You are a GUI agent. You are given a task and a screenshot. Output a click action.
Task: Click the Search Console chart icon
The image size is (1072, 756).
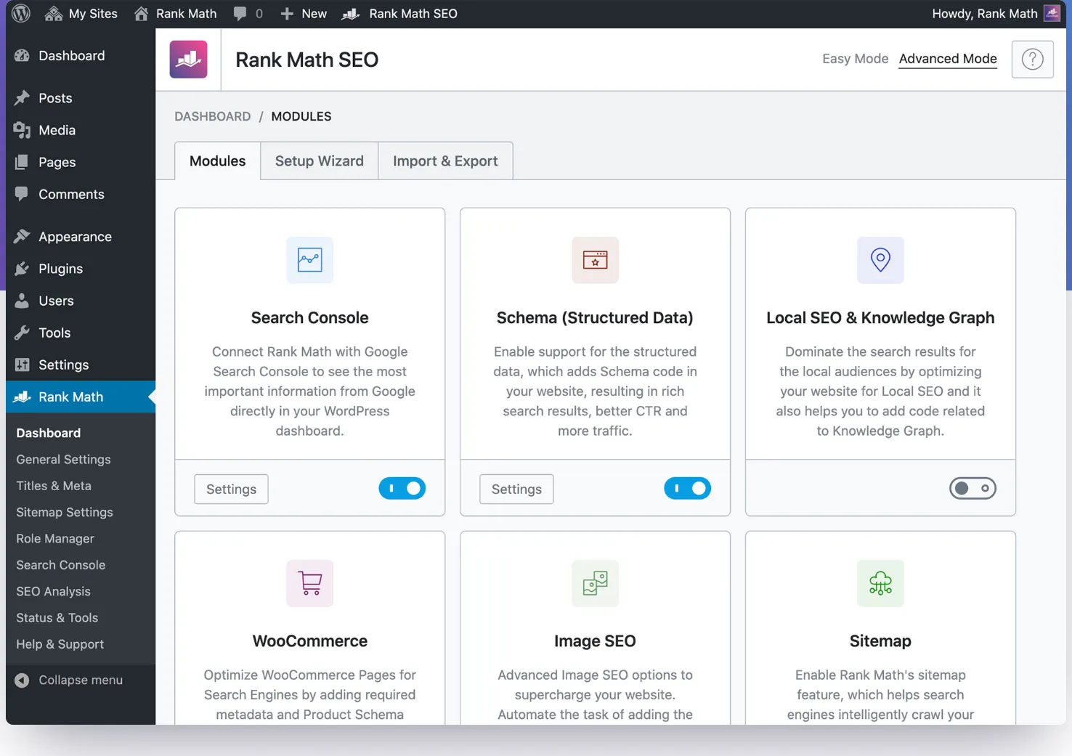click(x=310, y=260)
